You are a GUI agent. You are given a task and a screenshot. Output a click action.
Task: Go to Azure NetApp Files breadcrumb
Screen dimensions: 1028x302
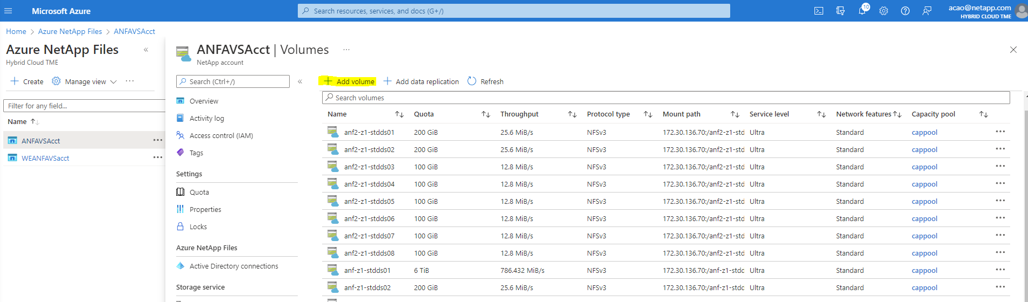pos(70,31)
